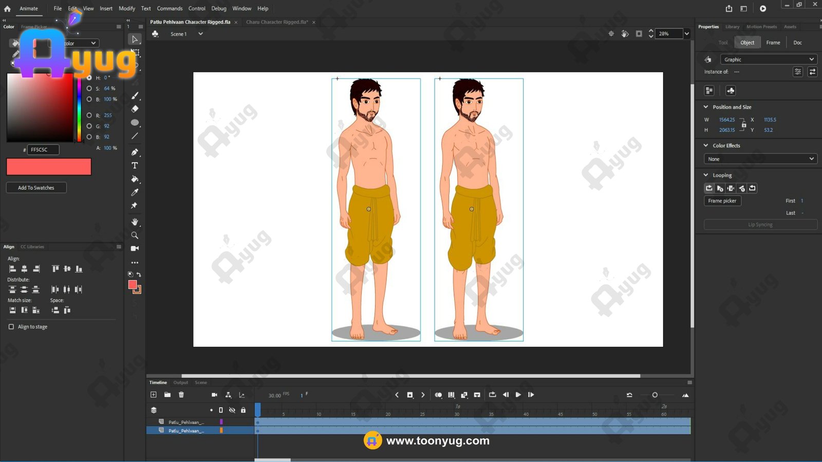Image resolution: width=822 pixels, height=462 pixels.
Task: Delete layer using trash icon
Action: pos(181,395)
